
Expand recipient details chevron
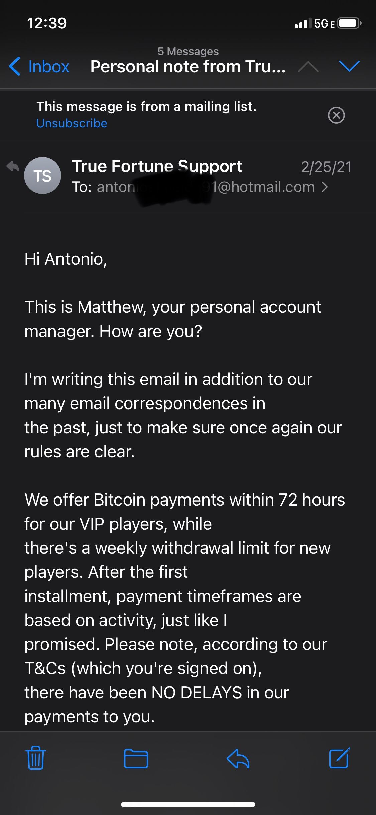[324, 187]
